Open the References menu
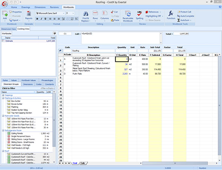222x170 pixels. [x=153, y=12]
